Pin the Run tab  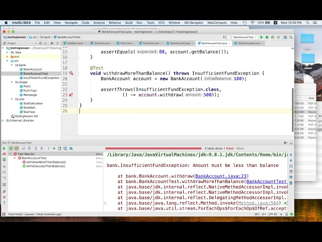(4, 192)
